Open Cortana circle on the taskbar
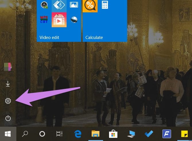Screen dimensions: 192x141 pyautogui.click(x=42, y=134)
